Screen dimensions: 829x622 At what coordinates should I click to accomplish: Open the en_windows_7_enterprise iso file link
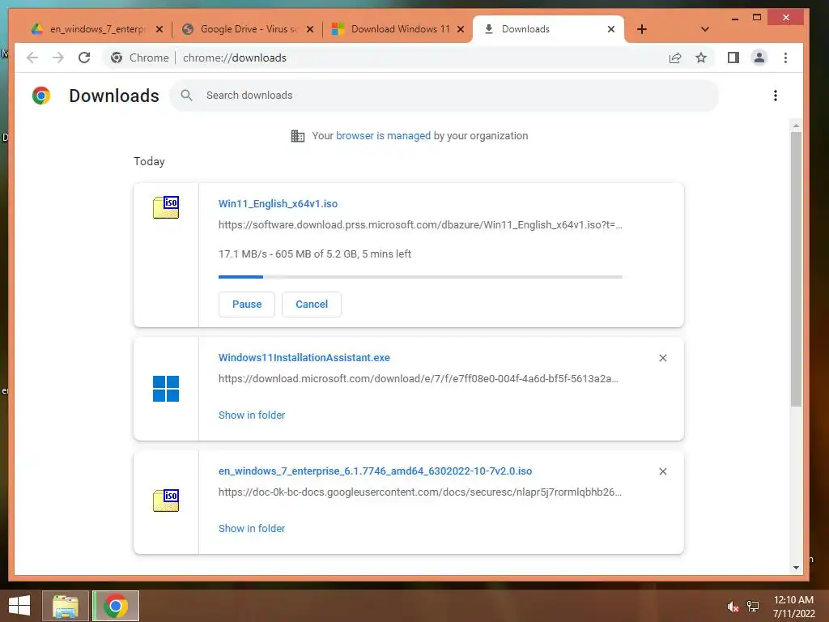(x=376, y=471)
